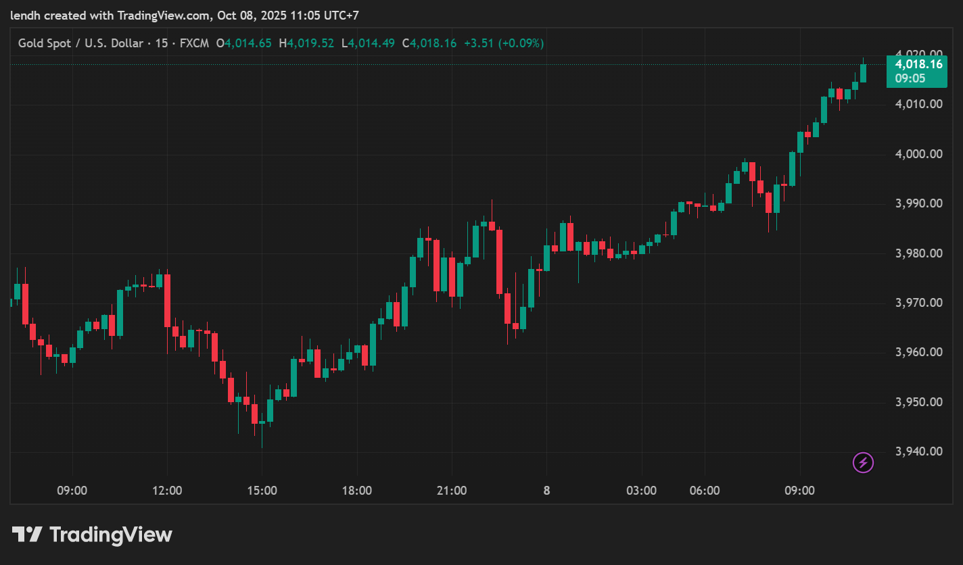Select the Gold Spot / U.S. Dollar symbol title

point(80,43)
